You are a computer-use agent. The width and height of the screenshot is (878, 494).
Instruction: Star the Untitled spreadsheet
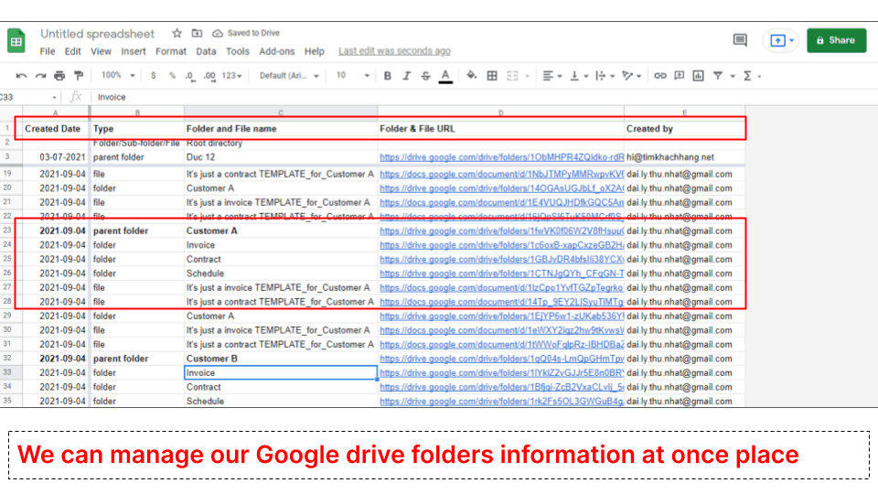(x=177, y=34)
